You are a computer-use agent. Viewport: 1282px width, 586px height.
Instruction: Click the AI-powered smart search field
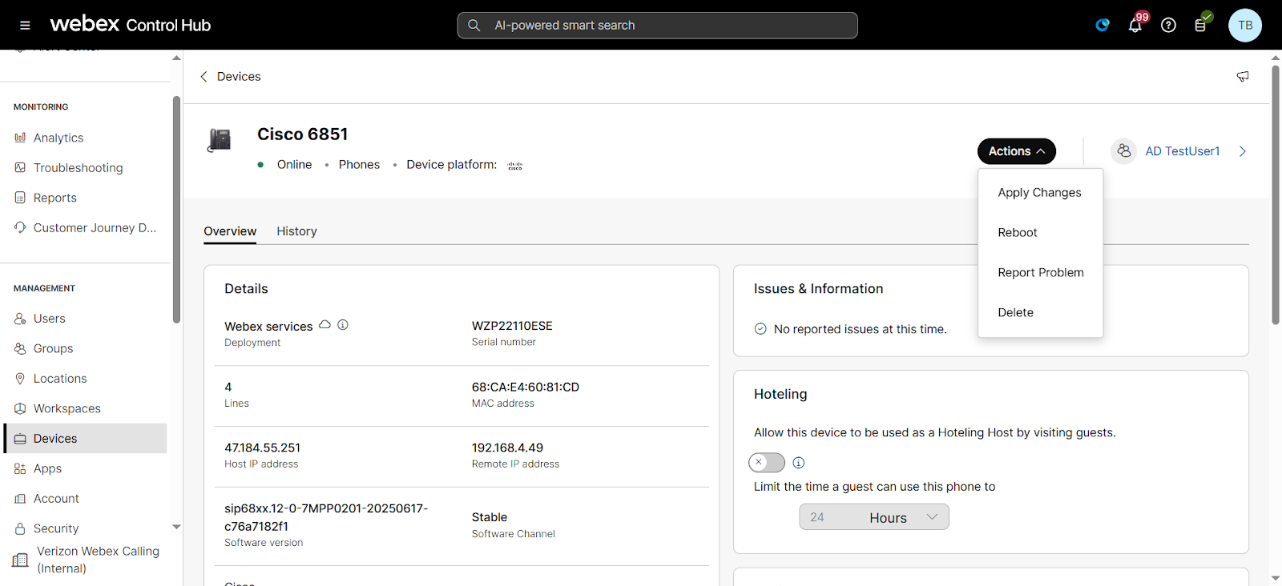(x=657, y=26)
